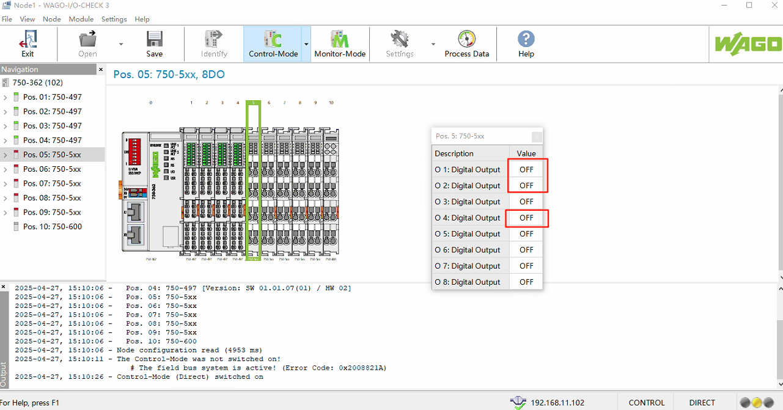Open the View menu
783x410 pixels.
coord(28,19)
